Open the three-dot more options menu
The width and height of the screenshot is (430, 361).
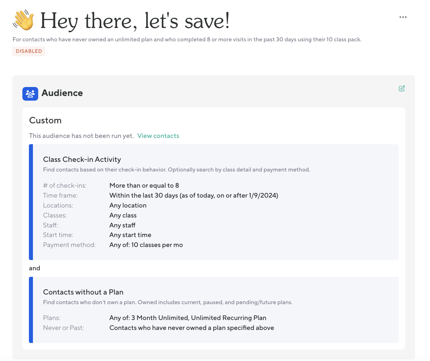(403, 17)
